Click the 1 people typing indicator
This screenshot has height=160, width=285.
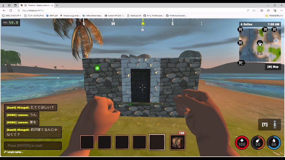tap(14, 152)
